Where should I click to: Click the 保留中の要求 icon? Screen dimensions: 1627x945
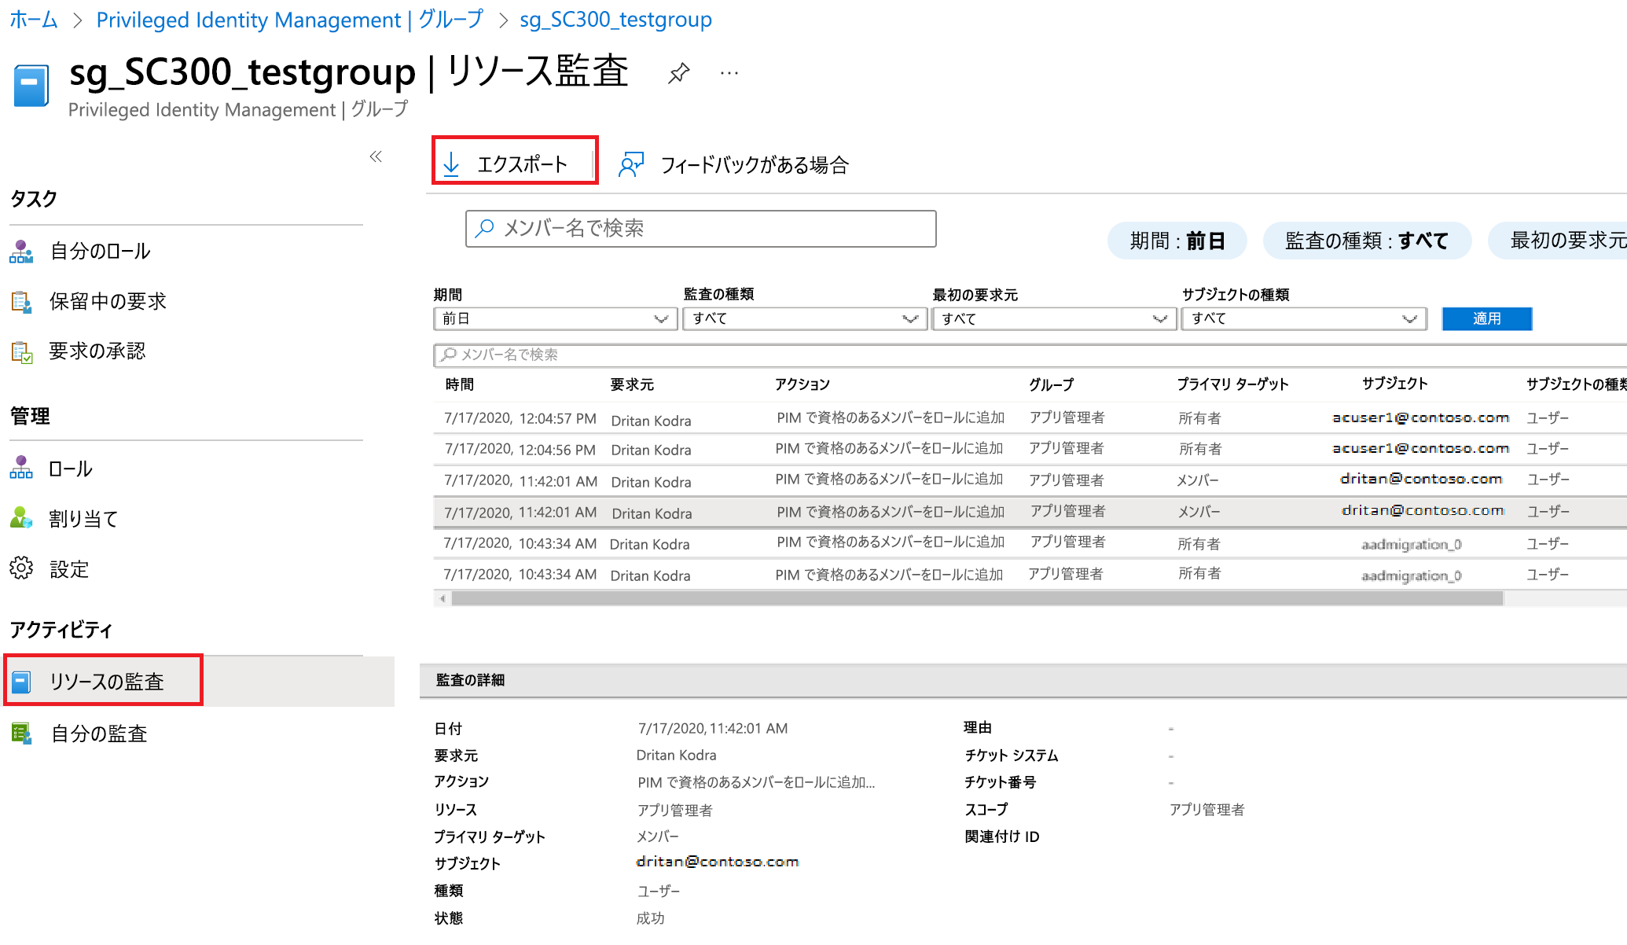click(21, 302)
